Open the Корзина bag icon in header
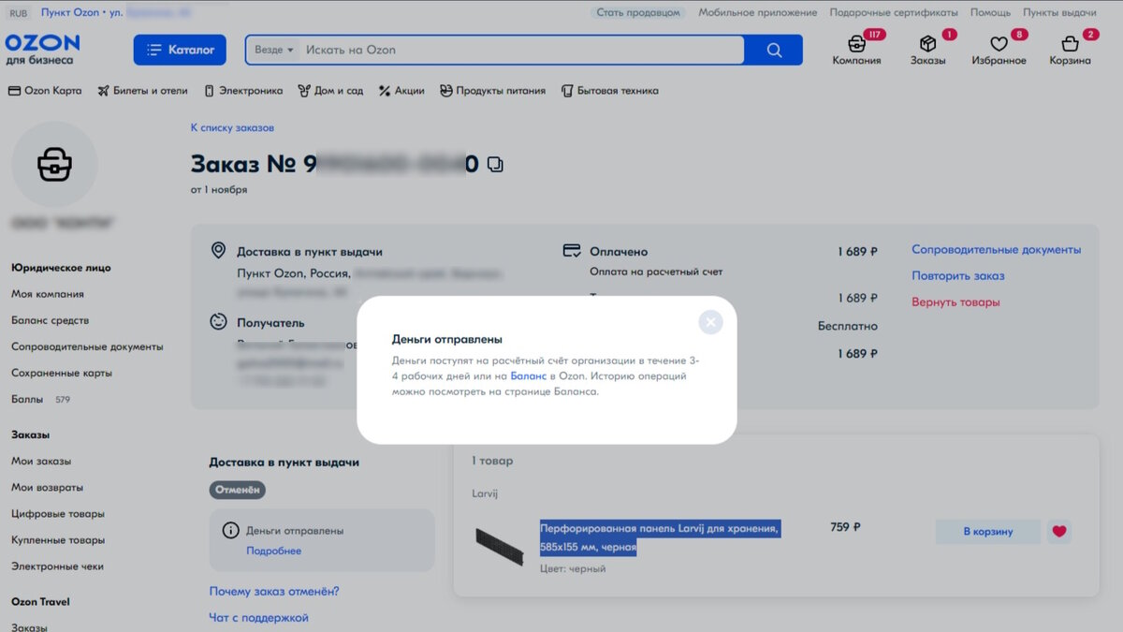 1071,49
